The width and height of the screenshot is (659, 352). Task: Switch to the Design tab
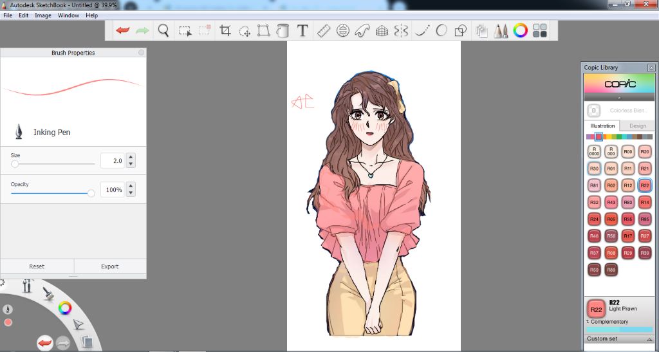[638, 125]
